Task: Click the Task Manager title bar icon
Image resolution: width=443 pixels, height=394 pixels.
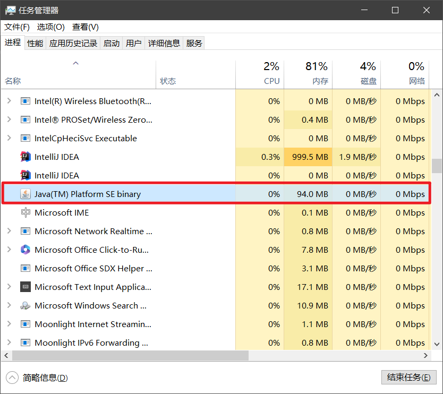Action: (x=11, y=11)
